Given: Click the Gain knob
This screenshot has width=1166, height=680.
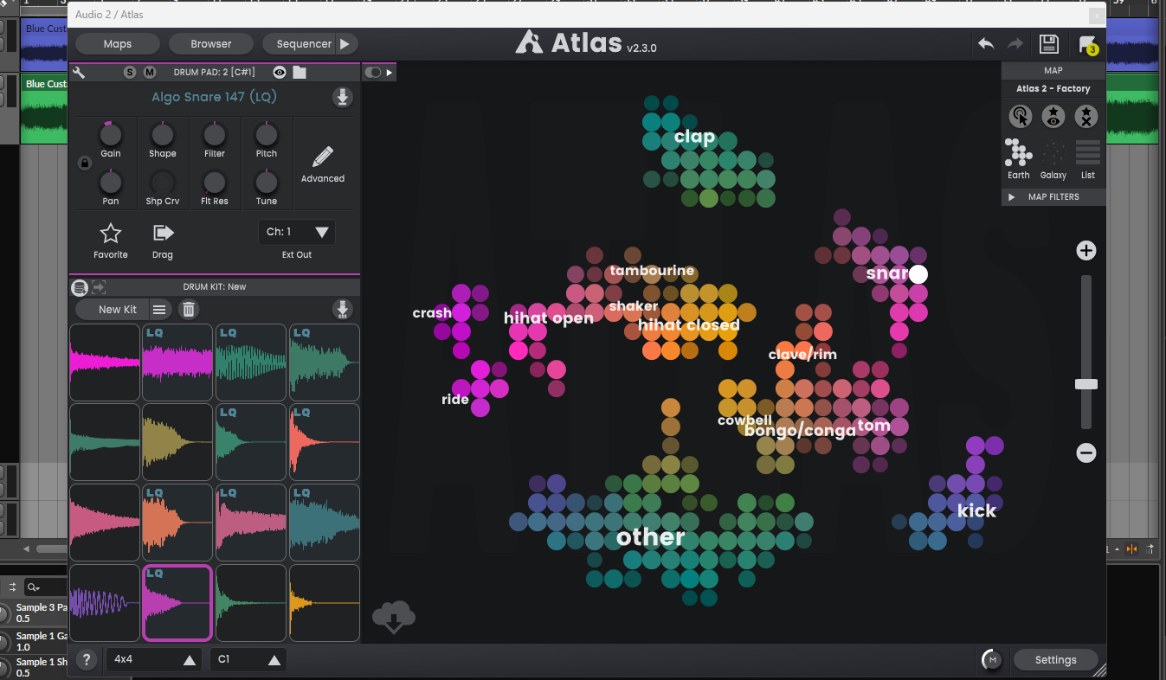Looking at the screenshot, I should pyautogui.click(x=111, y=135).
